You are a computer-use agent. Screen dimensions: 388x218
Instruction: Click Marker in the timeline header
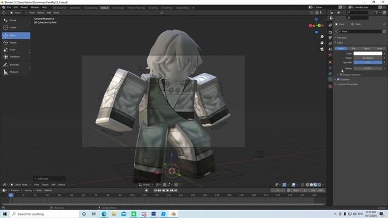point(48,190)
